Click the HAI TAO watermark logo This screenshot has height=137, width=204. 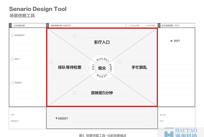(x=181, y=132)
